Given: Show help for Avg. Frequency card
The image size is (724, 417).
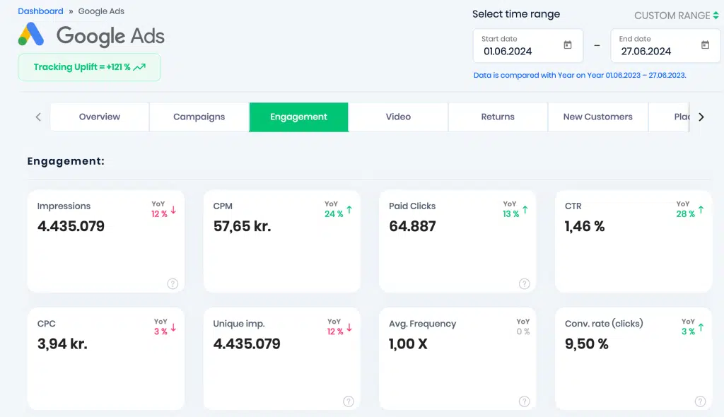Looking at the screenshot, I should pyautogui.click(x=524, y=401).
